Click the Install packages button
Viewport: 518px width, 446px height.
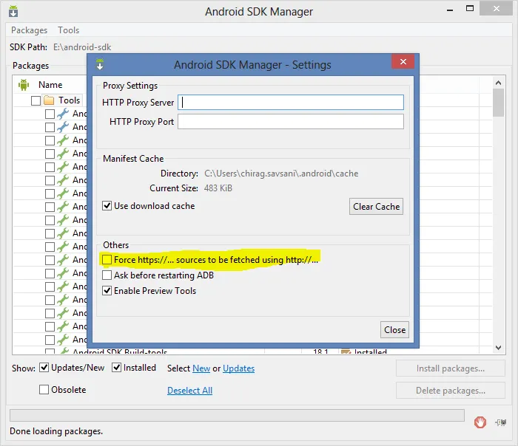(450, 368)
